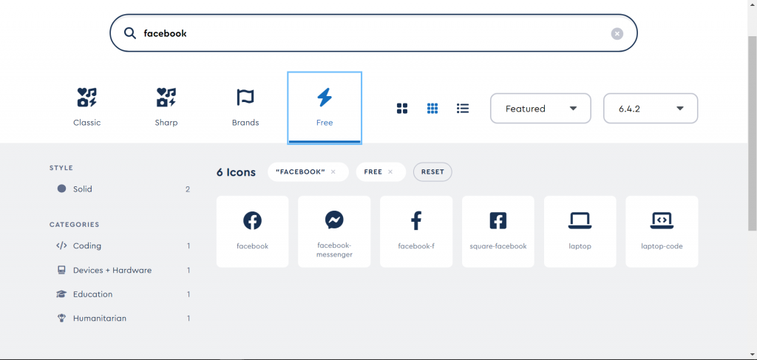Click inside the facebook search input
The height and width of the screenshot is (360, 757).
373,33
